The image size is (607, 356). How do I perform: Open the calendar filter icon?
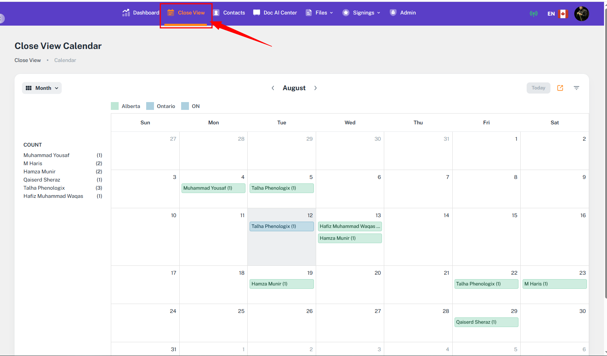[x=576, y=88]
